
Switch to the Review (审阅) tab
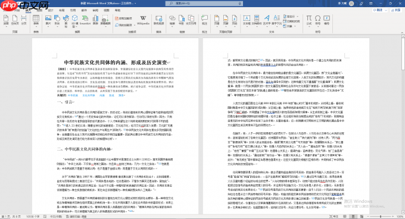pos(95,10)
